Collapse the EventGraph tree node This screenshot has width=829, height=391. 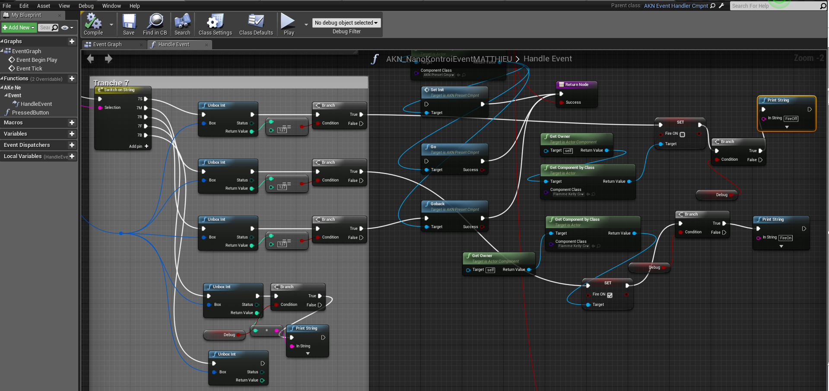tap(2, 51)
